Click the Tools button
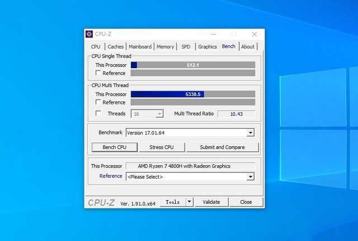 click(x=173, y=202)
